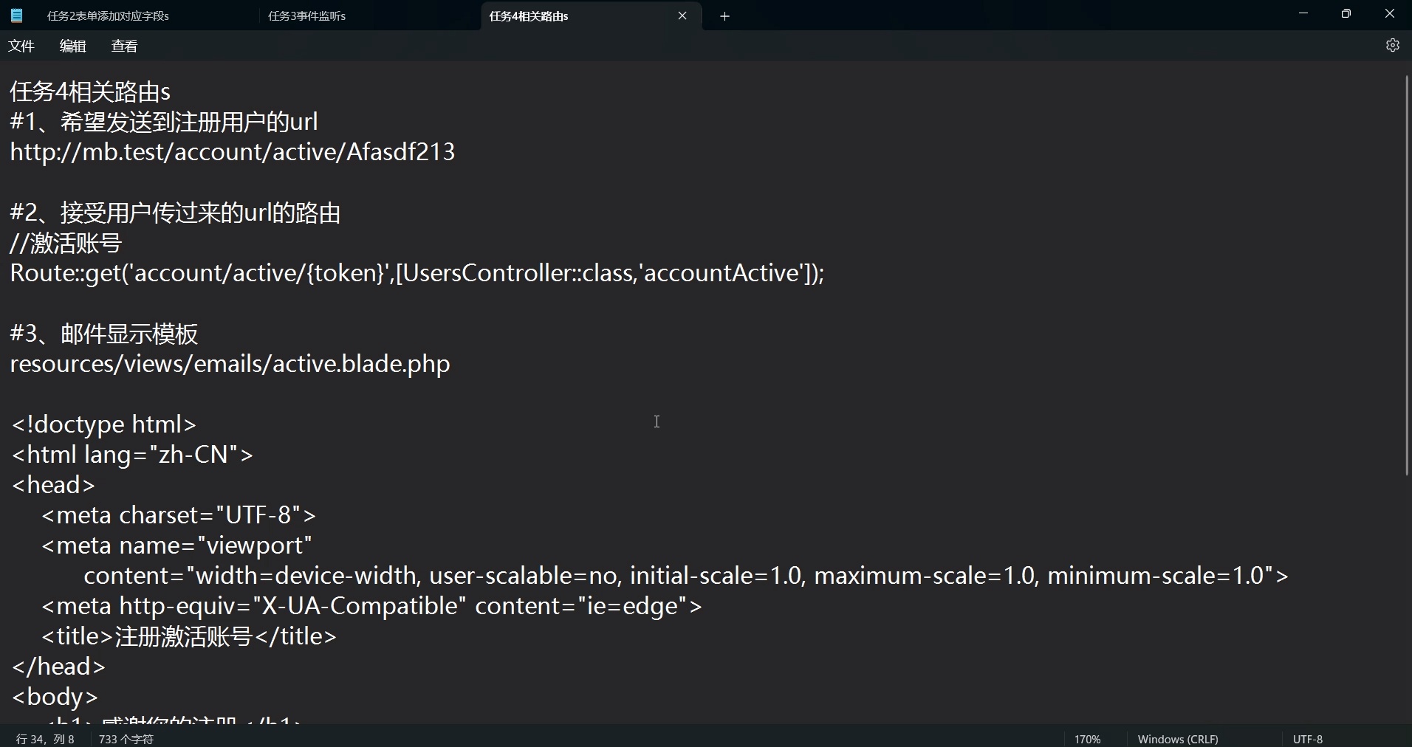1412x747 pixels.
Task: Click the UTF-8 encoding indicator
Action: [x=1307, y=739]
